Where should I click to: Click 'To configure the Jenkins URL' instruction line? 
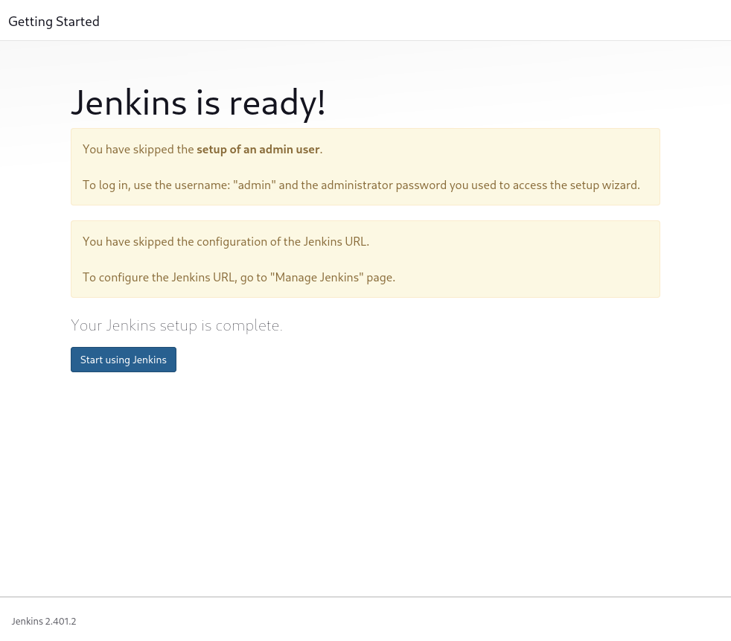coord(239,278)
